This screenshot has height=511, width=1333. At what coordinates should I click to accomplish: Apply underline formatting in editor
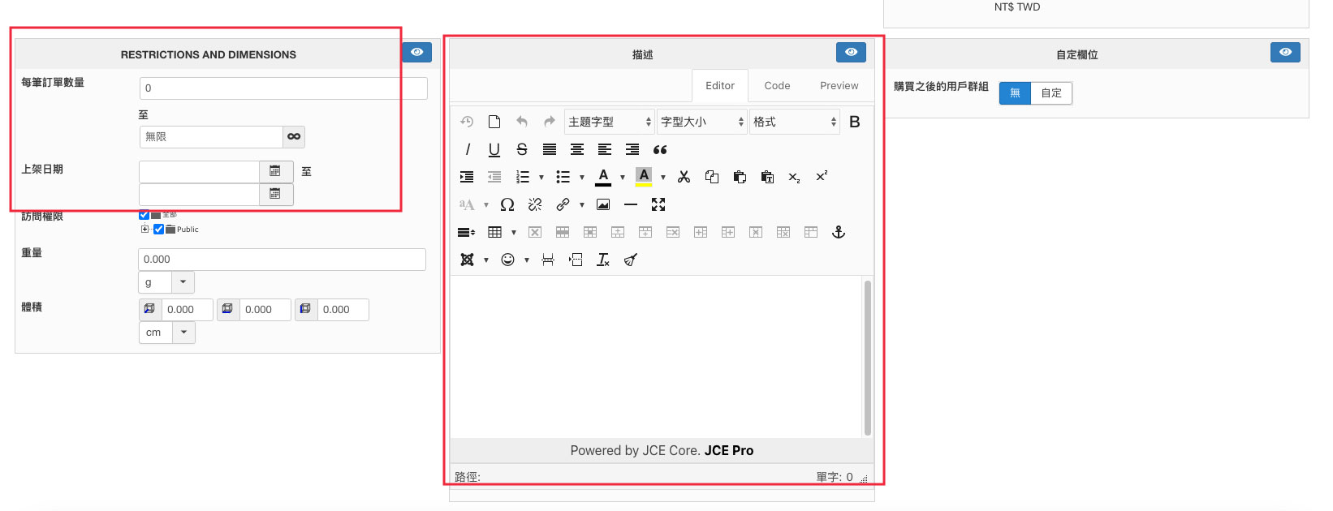pos(494,149)
